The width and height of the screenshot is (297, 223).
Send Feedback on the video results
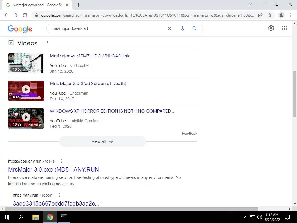point(190,134)
